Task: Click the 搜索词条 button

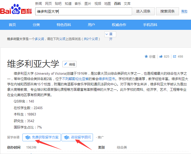Action: pyautogui.click(x=168, y=11)
